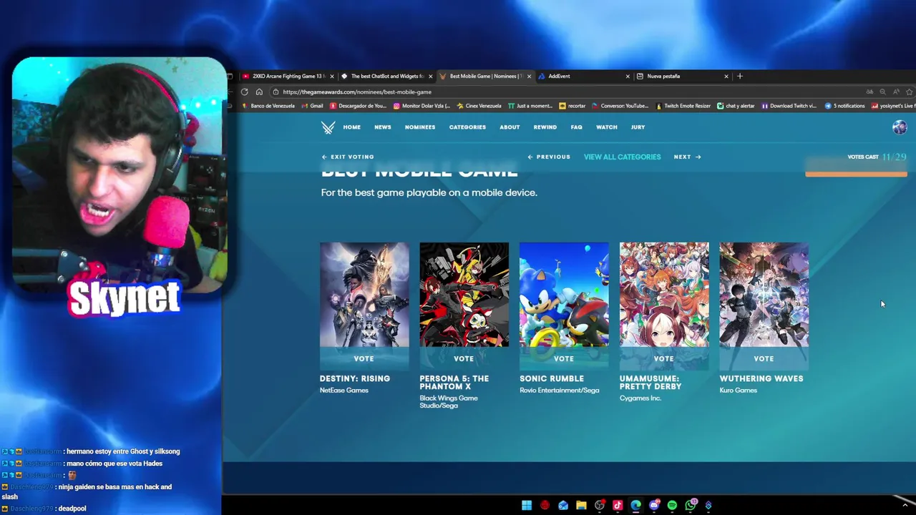Click the Destiny: Rising cover art
This screenshot has width=916, height=515.
(x=364, y=295)
